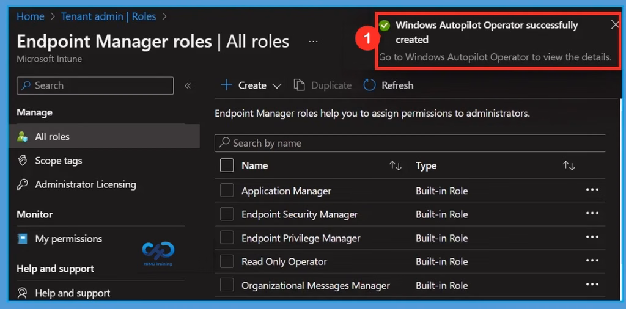Screen dimensions: 626x309
Task: Click the notification title "Windows Autopilot Operator successfully created"
Action: [x=487, y=32]
